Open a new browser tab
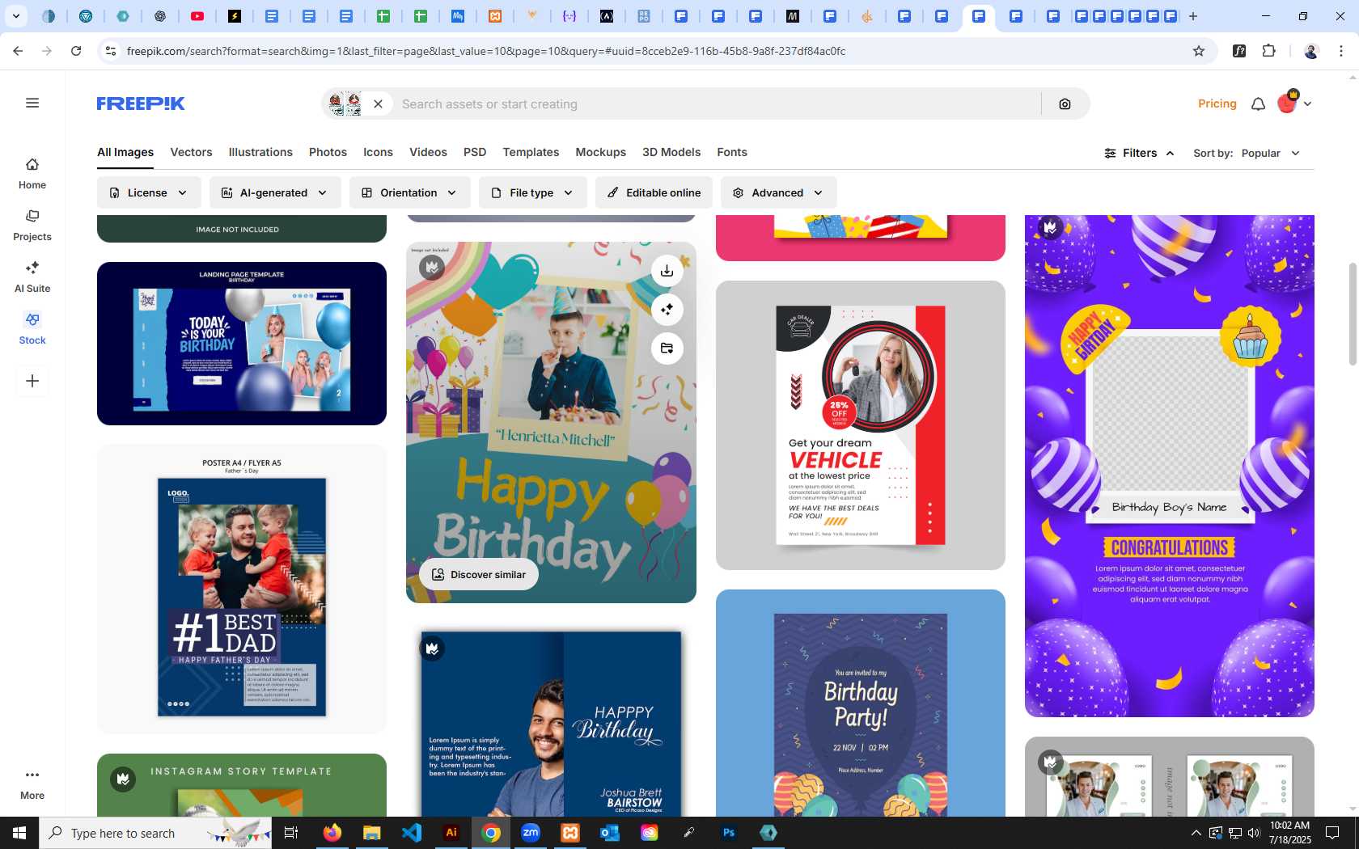The height and width of the screenshot is (849, 1359). tap(1192, 16)
